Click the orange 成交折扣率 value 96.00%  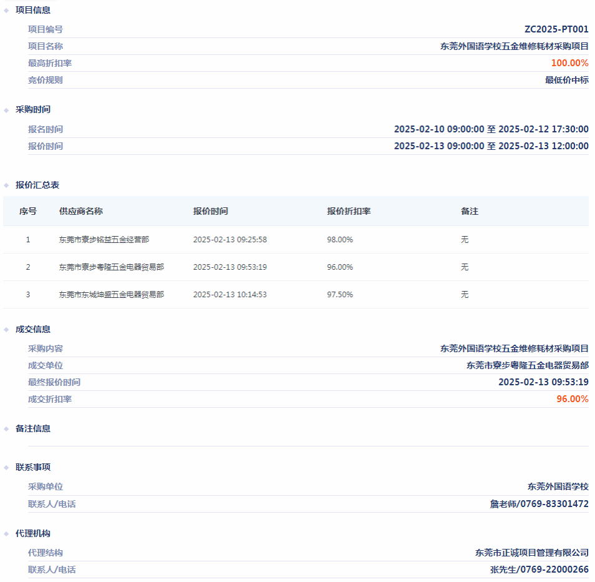click(x=572, y=399)
